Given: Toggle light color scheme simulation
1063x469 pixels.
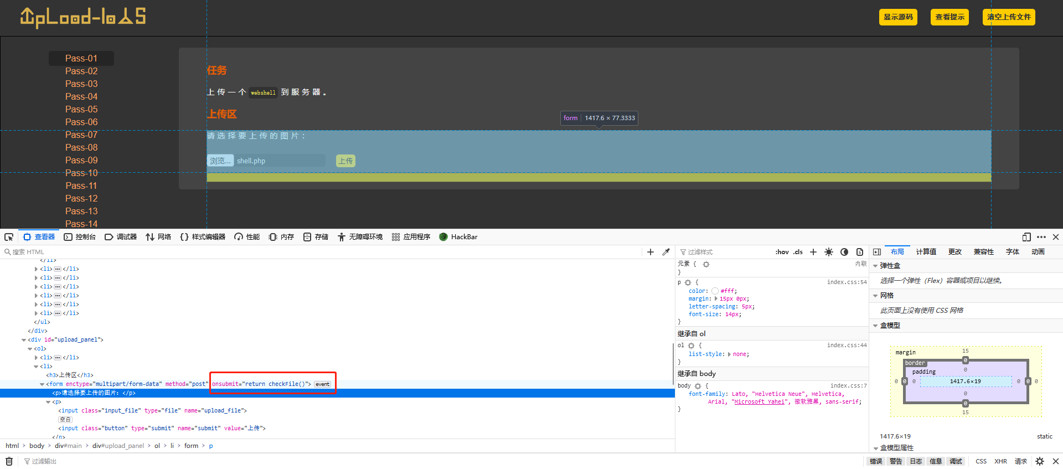Looking at the screenshot, I should click(x=829, y=252).
